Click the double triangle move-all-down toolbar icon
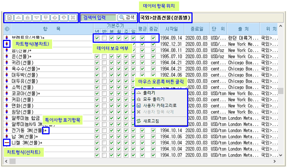 [x=46, y=18]
